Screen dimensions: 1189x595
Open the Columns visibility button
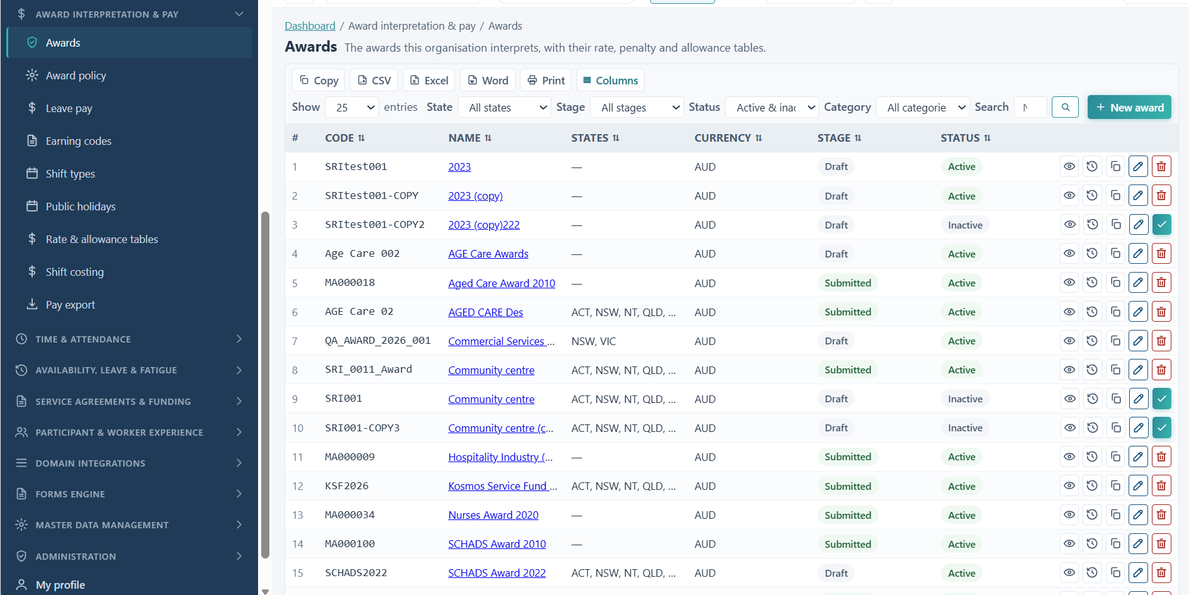pyautogui.click(x=610, y=81)
